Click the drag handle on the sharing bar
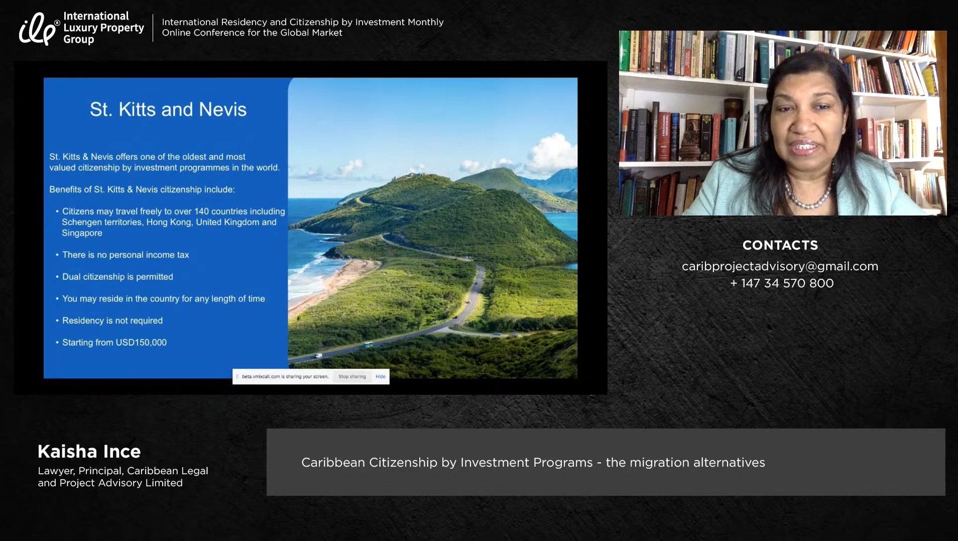Screen dimensions: 958x541 pyautogui.click(x=237, y=376)
